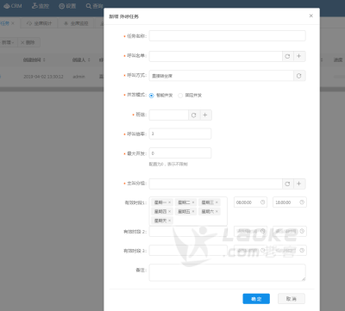Screen dimensions: 345x311
Task: Remove the 星期一 tag from 有效时段1
Action: pyautogui.click(x=170, y=202)
